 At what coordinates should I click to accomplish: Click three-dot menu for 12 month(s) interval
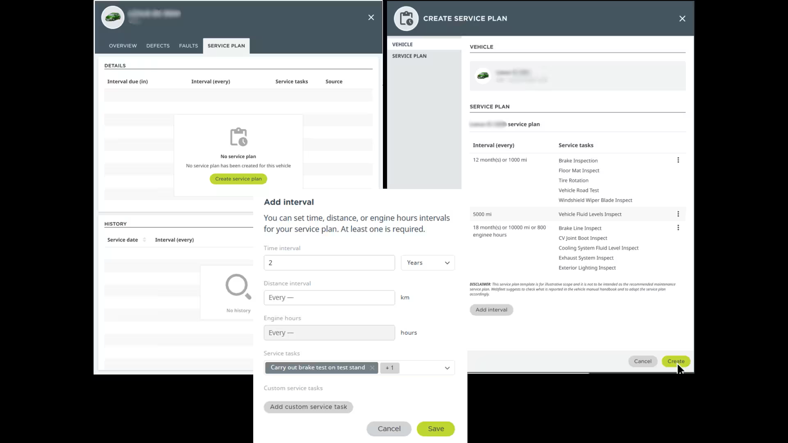point(678,160)
